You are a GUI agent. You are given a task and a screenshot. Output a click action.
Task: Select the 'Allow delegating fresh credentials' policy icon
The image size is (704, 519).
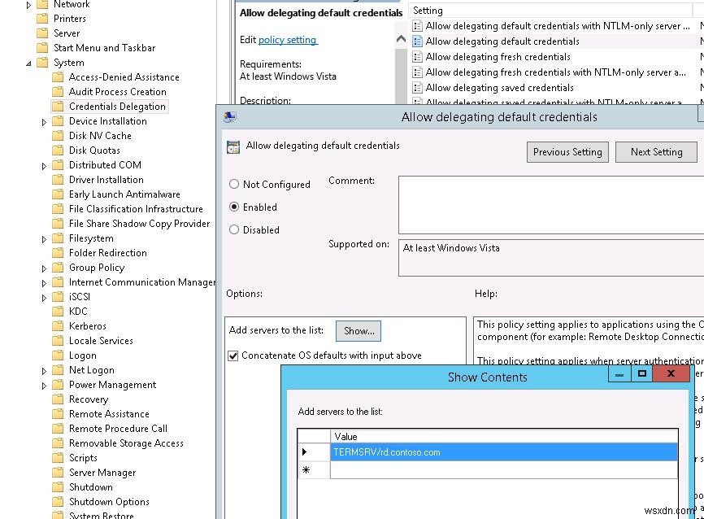pos(419,57)
